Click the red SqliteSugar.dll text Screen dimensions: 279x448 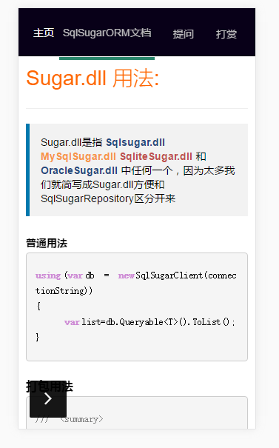tap(156, 156)
